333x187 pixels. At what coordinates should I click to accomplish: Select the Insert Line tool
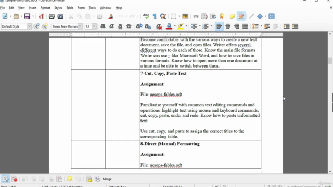pos(251,16)
